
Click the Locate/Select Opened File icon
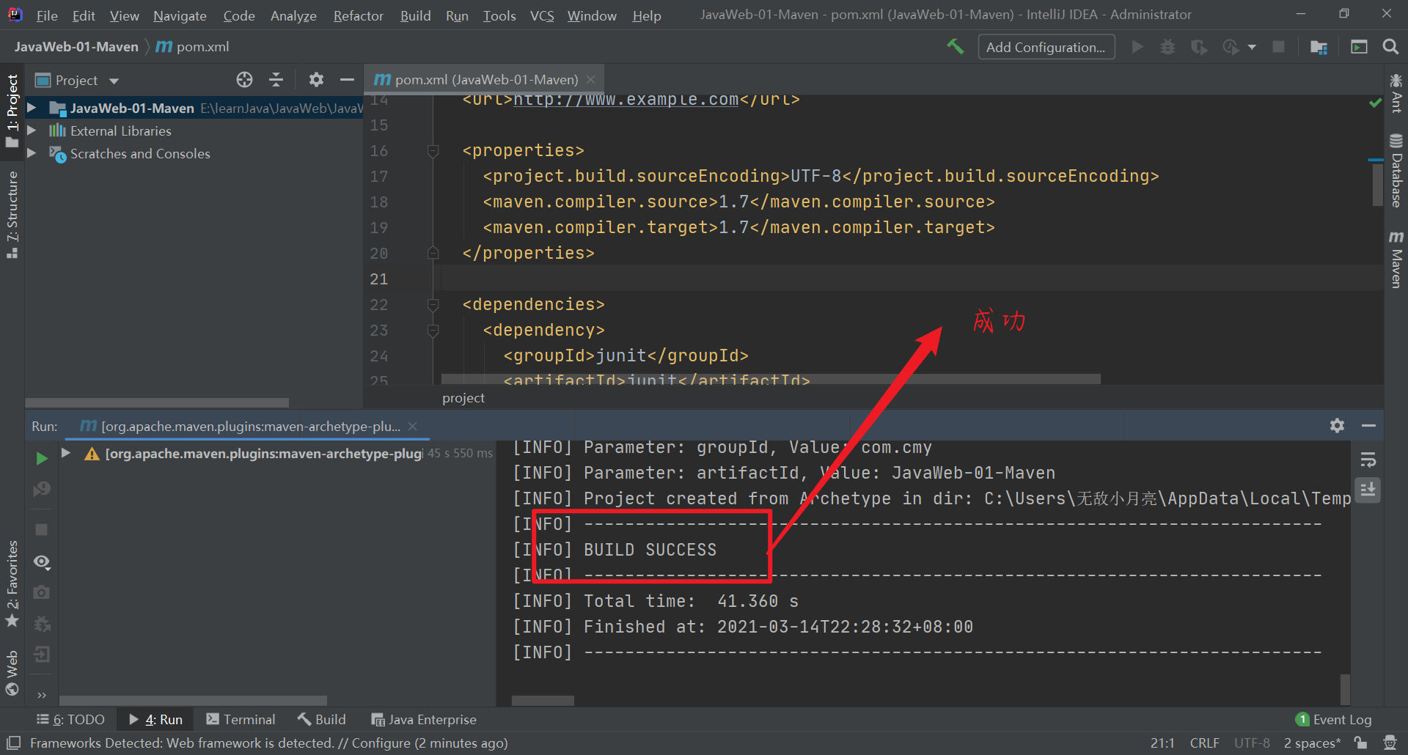pos(244,80)
